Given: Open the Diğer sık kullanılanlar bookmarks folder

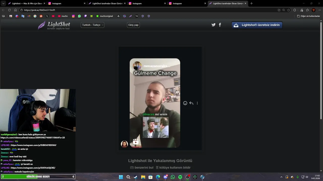Looking at the screenshot, I should tap(308, 16).
